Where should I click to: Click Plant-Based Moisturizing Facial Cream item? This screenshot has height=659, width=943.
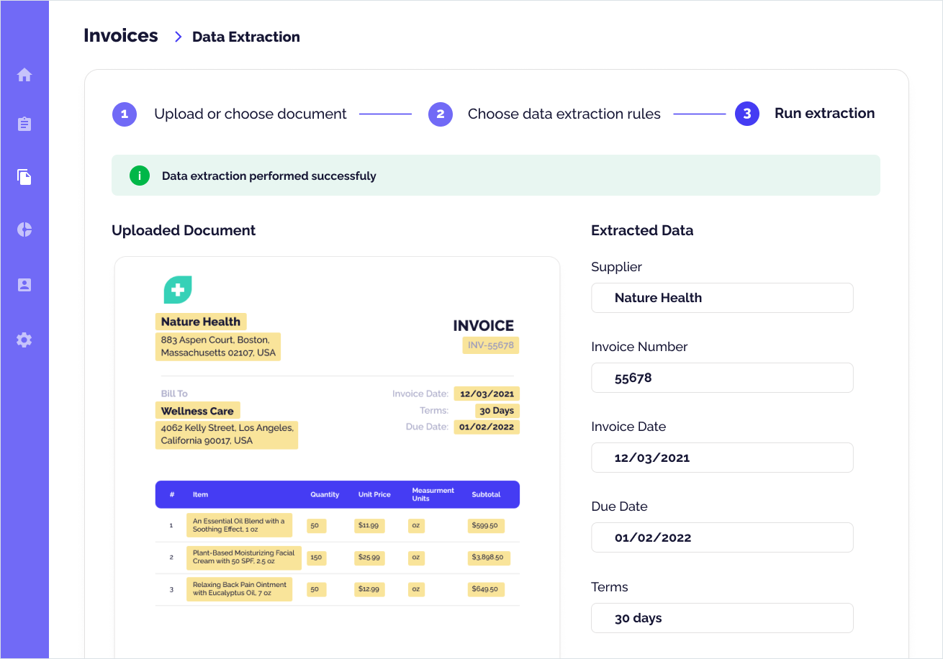click(244, 557)
